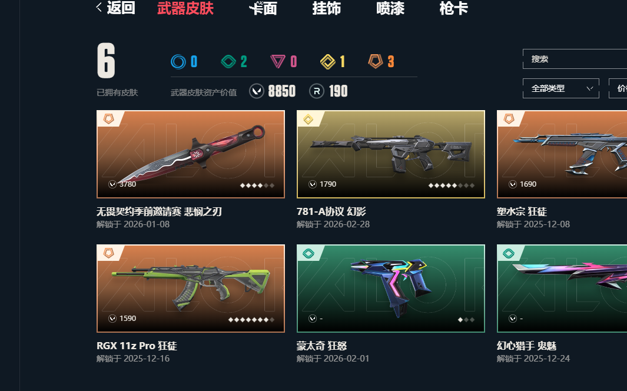Expand the price sort dropdown at right edge

(x=618, y=88)
